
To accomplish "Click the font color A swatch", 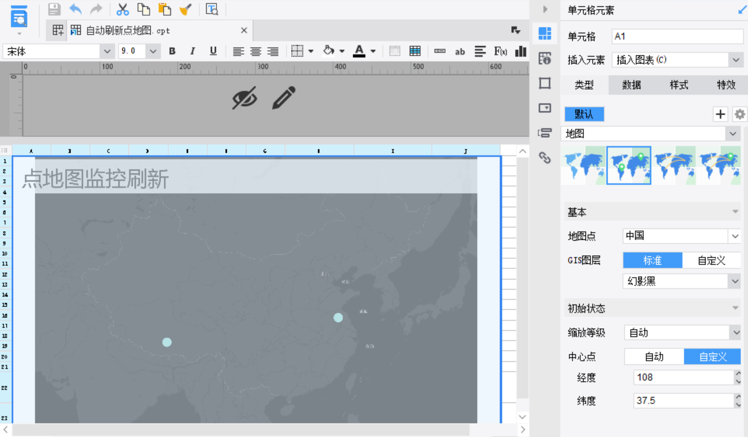I will pos(358,51).
